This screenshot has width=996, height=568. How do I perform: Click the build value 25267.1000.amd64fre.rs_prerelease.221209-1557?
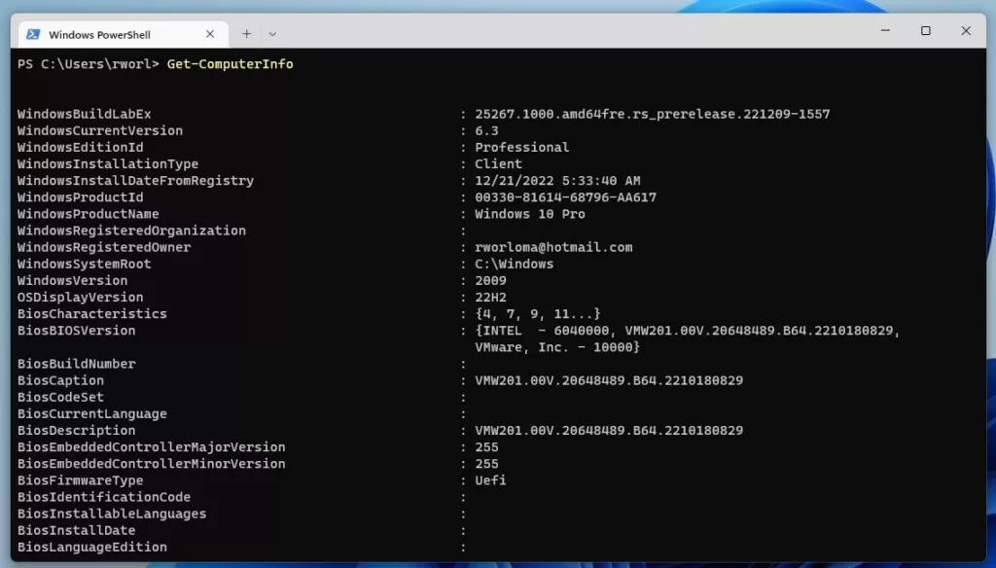[x=653, y=115]
